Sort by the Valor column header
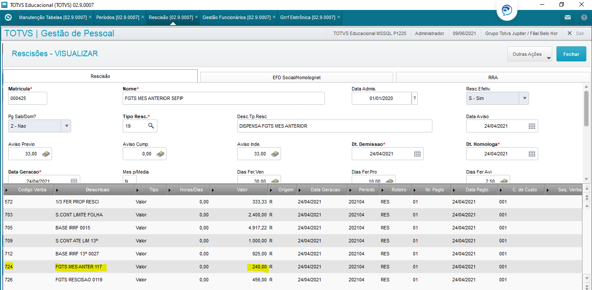 [242, 190]
